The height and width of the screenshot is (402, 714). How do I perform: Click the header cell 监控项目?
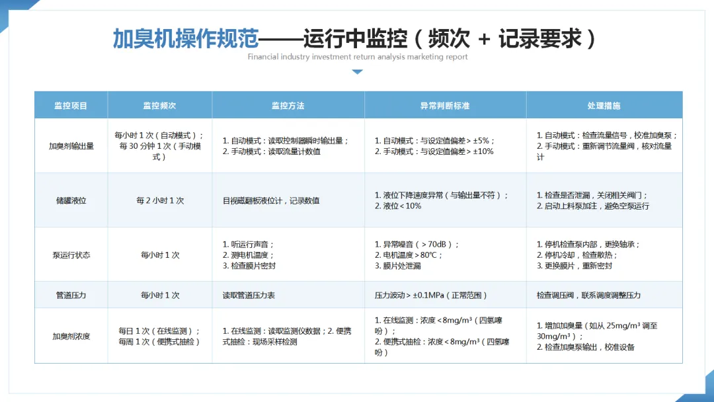[x=71, y=106]
